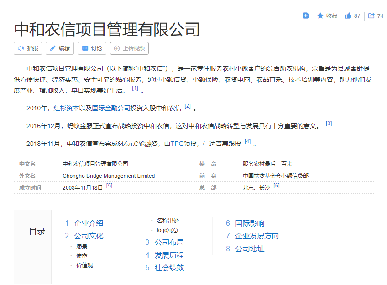Image resolution: width=387 pixels, height=285 pixels.
Task: Click reference footnote [4]
Action: point(247,141)
